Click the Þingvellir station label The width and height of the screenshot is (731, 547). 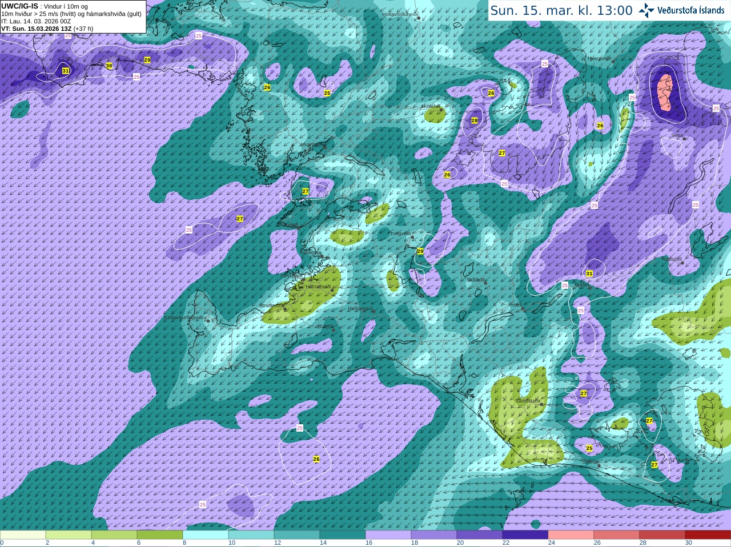(400, 234)
